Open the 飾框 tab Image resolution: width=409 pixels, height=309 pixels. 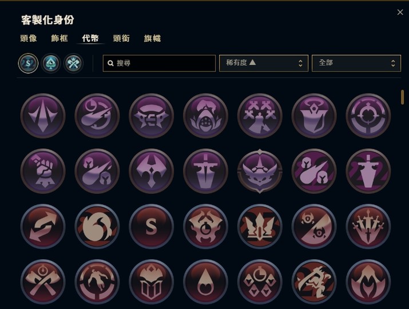(59, 38)
